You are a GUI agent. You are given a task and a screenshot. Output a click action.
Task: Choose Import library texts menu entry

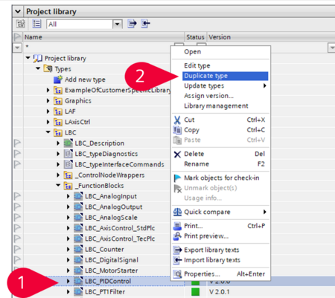pos(212,260)
